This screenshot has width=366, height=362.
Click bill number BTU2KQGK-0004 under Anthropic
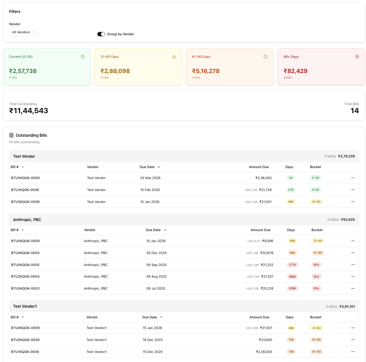click(25, 276)
